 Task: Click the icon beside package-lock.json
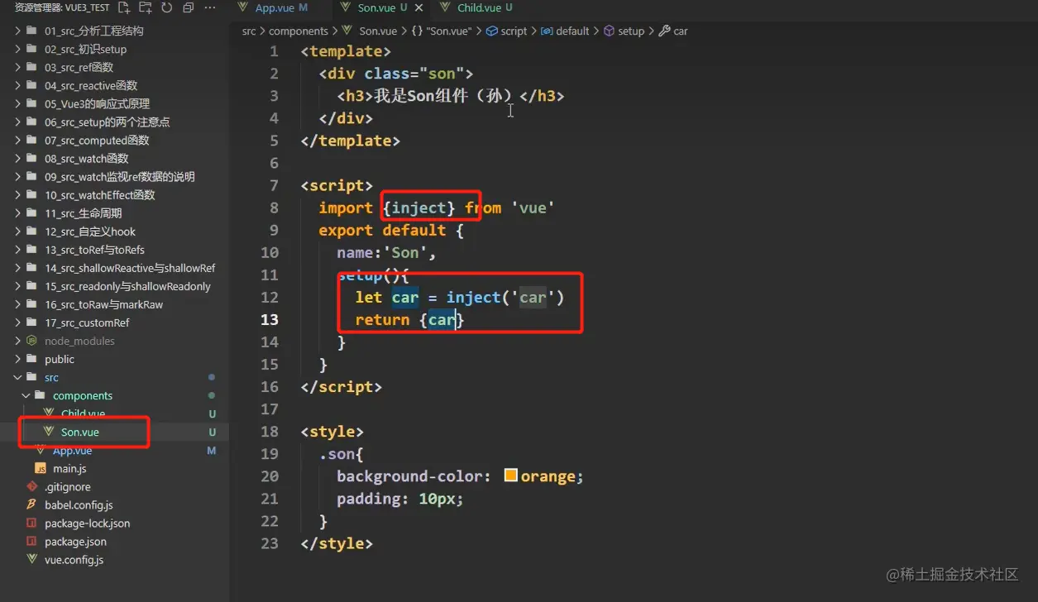pos(32,523)
